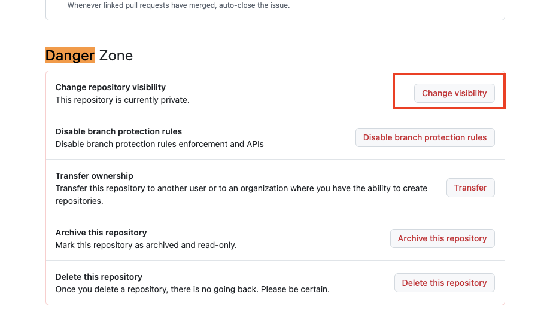Select the bold Change repository visibility title
Screen dimensions: 544x312
click(x=111, y=87)
